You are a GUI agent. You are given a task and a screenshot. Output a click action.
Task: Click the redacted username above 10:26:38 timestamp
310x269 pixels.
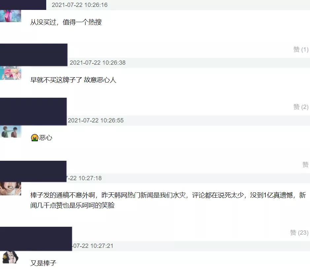[34, 55]
